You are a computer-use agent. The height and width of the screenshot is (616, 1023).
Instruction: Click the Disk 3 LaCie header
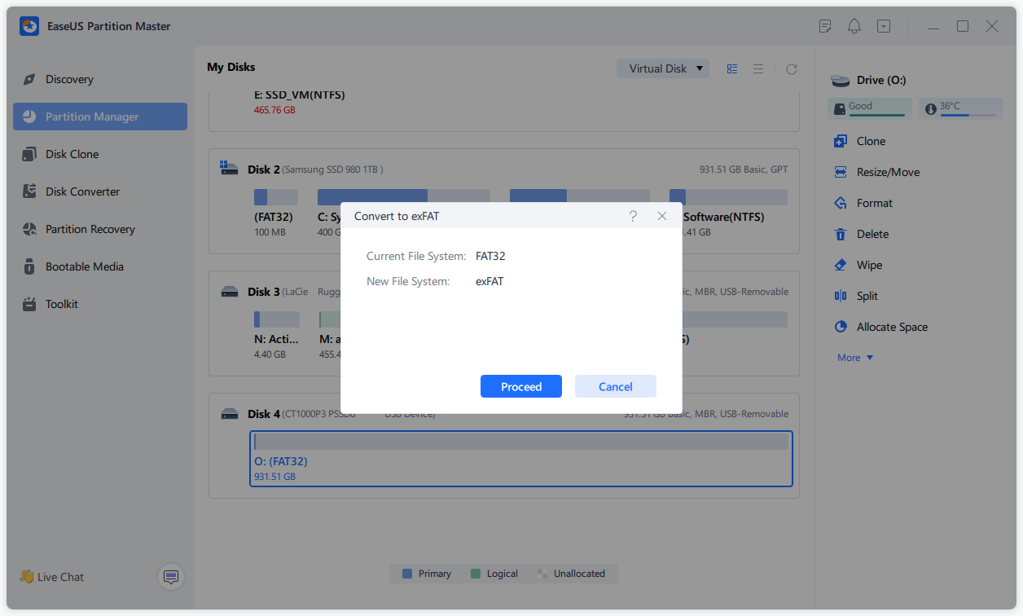(x=293, y=292)
